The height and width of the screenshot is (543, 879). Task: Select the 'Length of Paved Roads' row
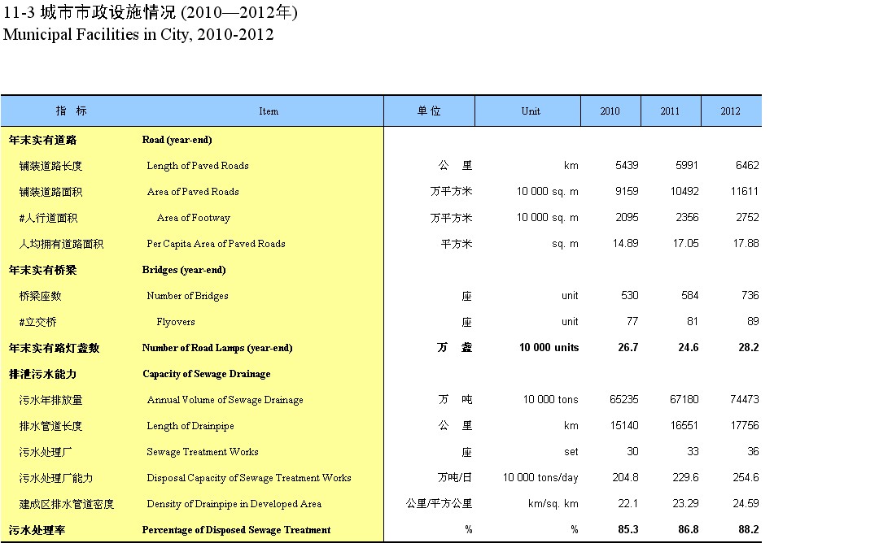tap(197, 166)
